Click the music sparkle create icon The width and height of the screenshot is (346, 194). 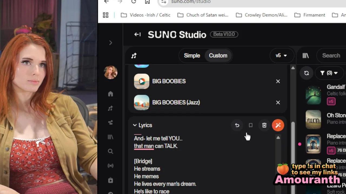134,56
